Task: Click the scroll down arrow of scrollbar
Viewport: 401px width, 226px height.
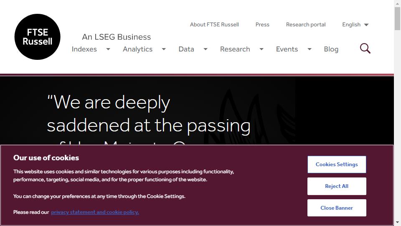Action: (x=397, y=222)
